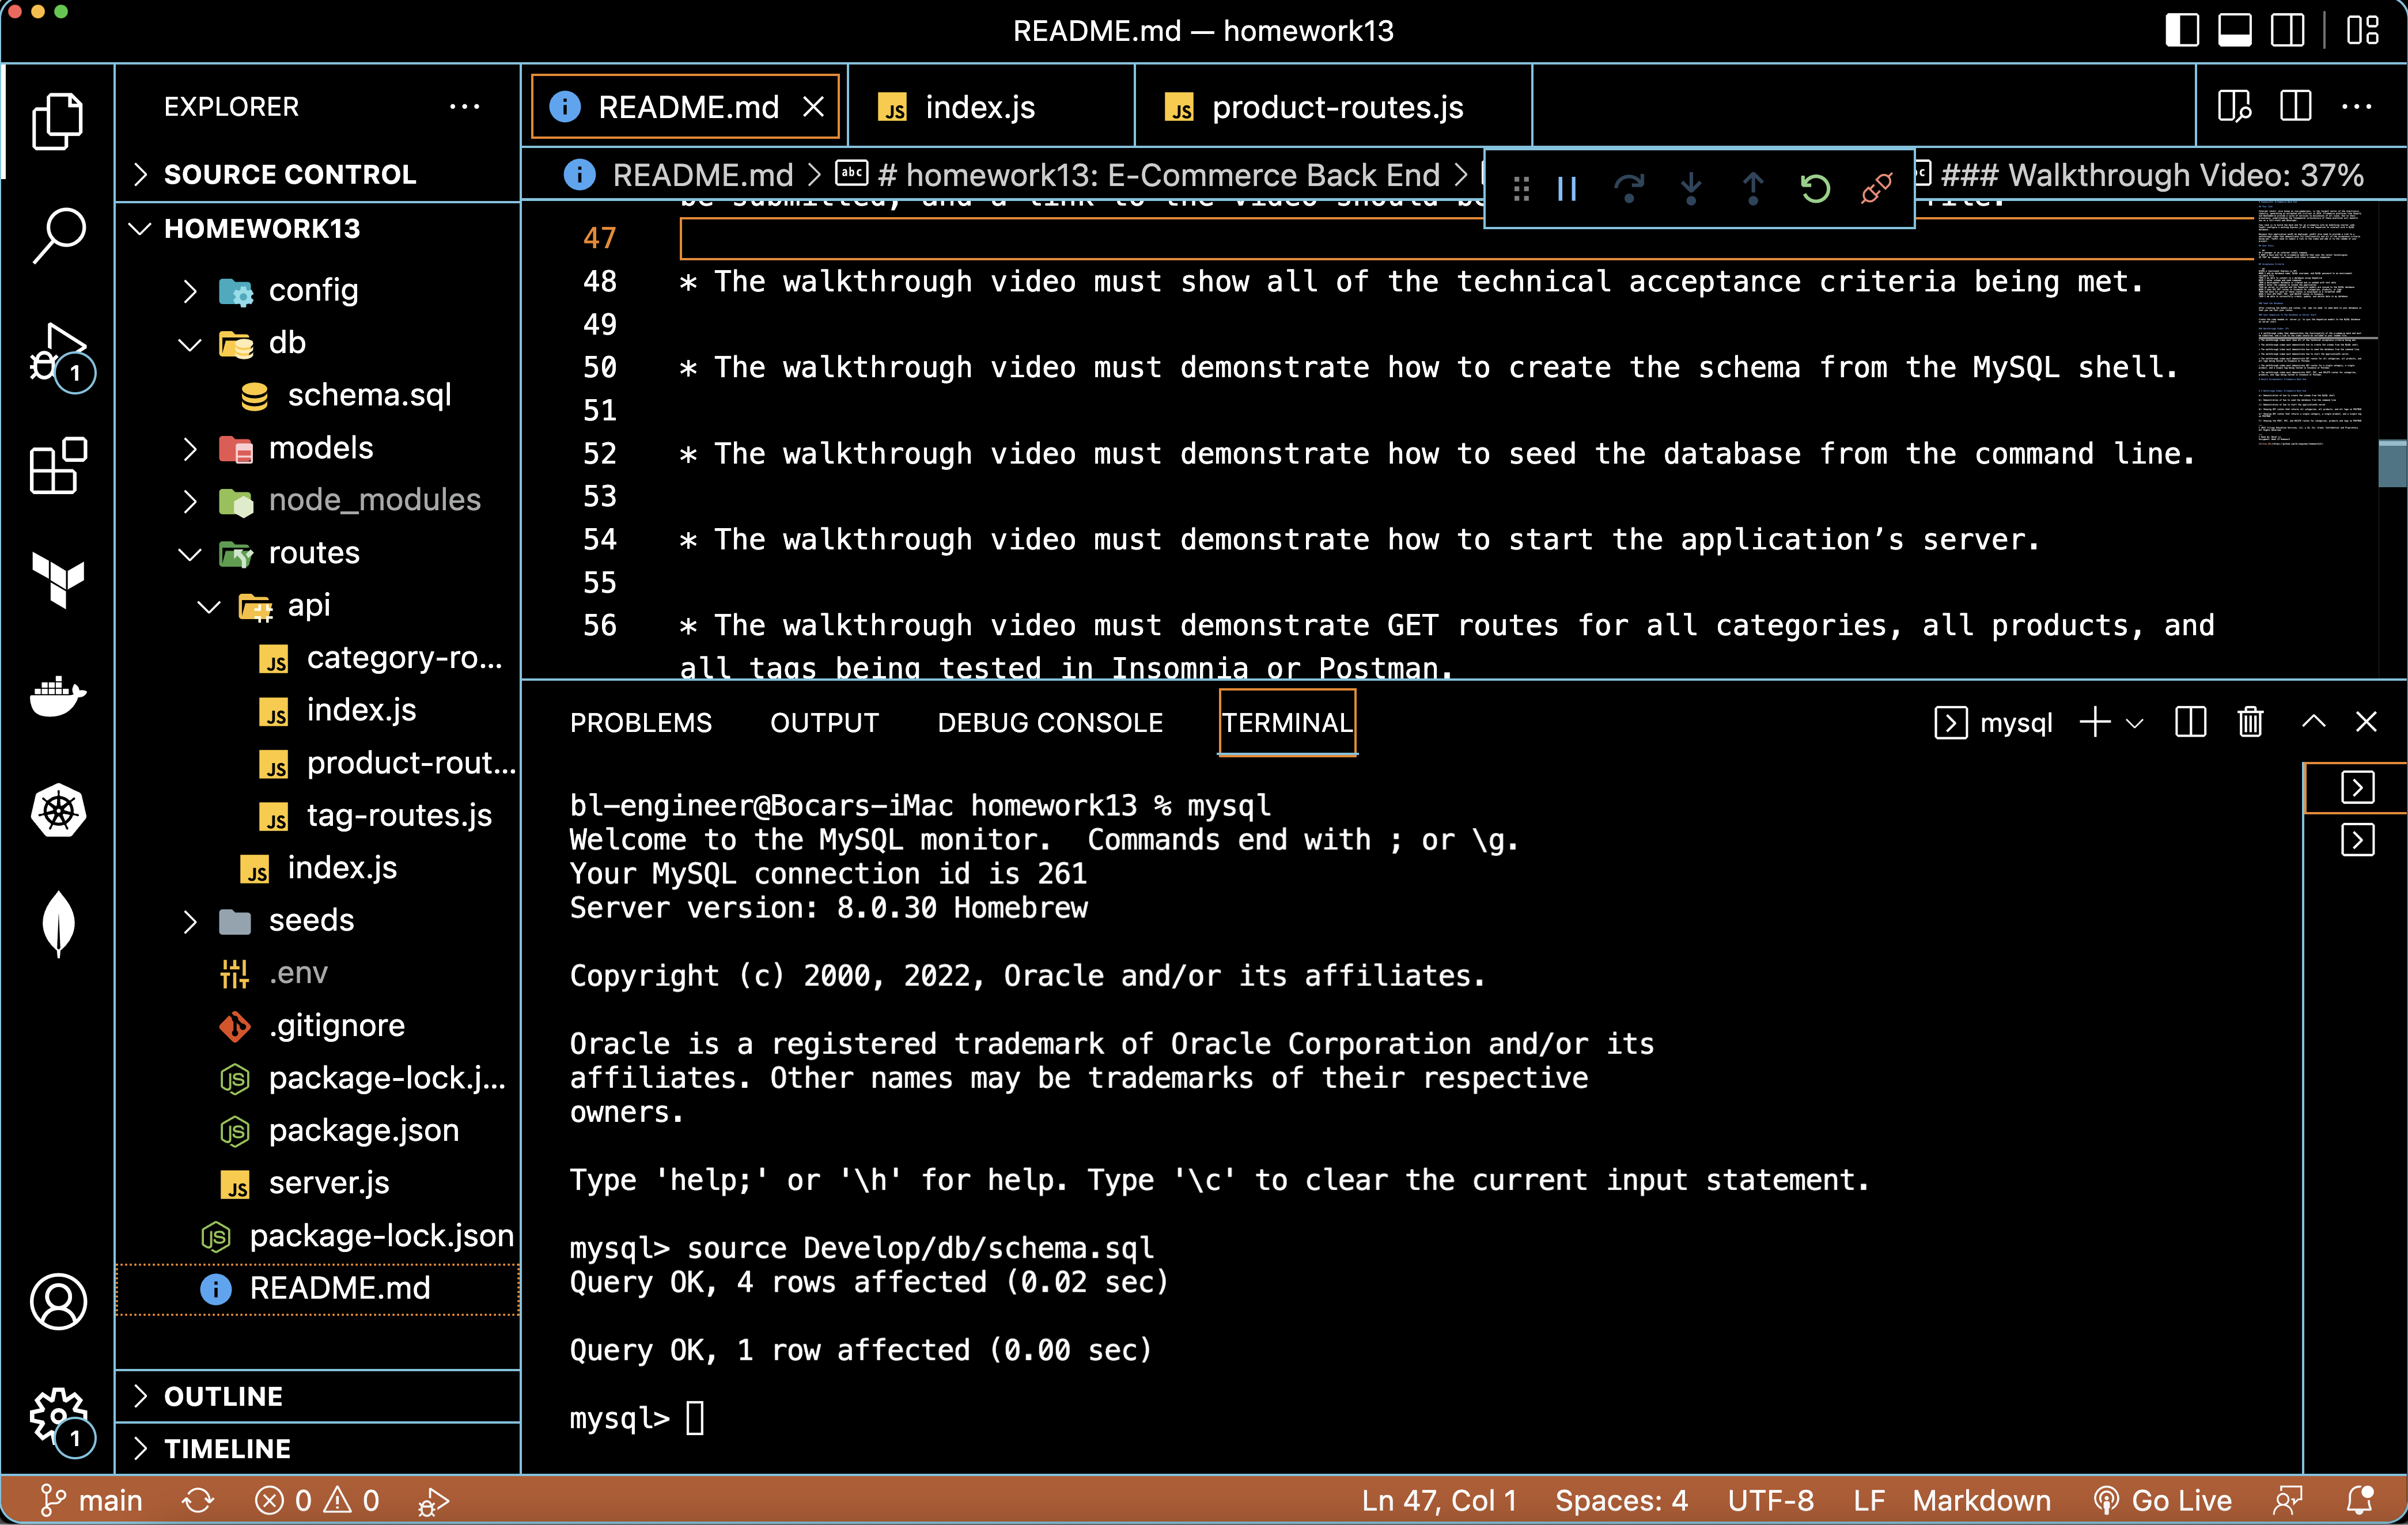Screen dimensions: 2408x1525
Task: Open the MongoDB leaf view
Action: 58,923
